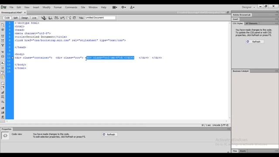Click the </head> line in code
The height and width of the screenshot is (157, 279).
(20, 47)
